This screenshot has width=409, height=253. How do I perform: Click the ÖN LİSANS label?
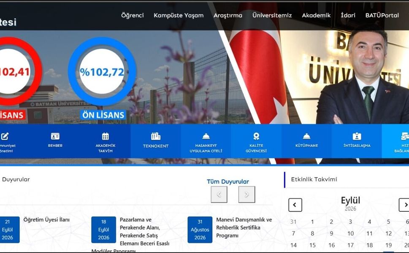[x=103, y=115]
